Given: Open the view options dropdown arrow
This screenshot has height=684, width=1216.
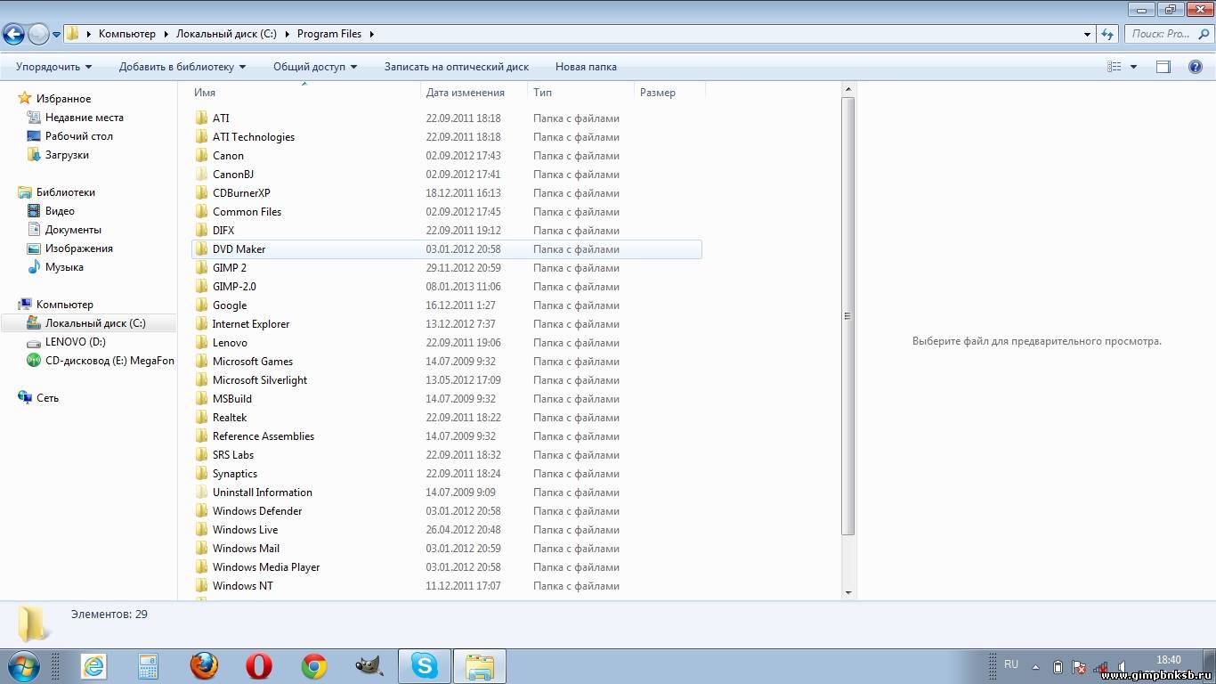Looking at the screenshot, I should [1133, 67].
